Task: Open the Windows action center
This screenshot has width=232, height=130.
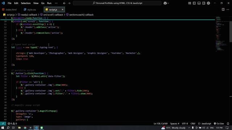Action: pyautogui.click(x=227, y=127)
